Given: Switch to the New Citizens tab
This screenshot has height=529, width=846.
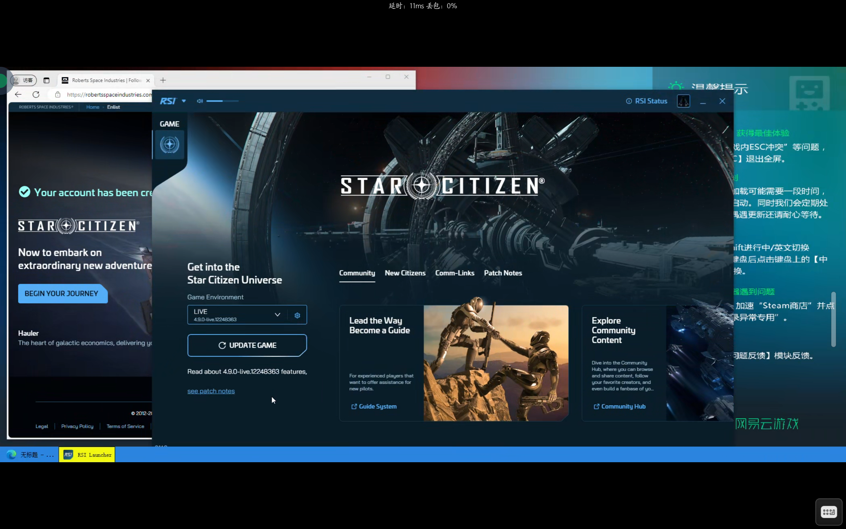Looking at the screenshot, I should point(405,273).
